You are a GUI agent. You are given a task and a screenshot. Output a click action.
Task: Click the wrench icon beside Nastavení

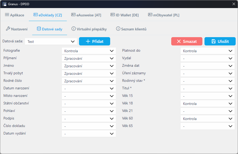pos(8,29)
